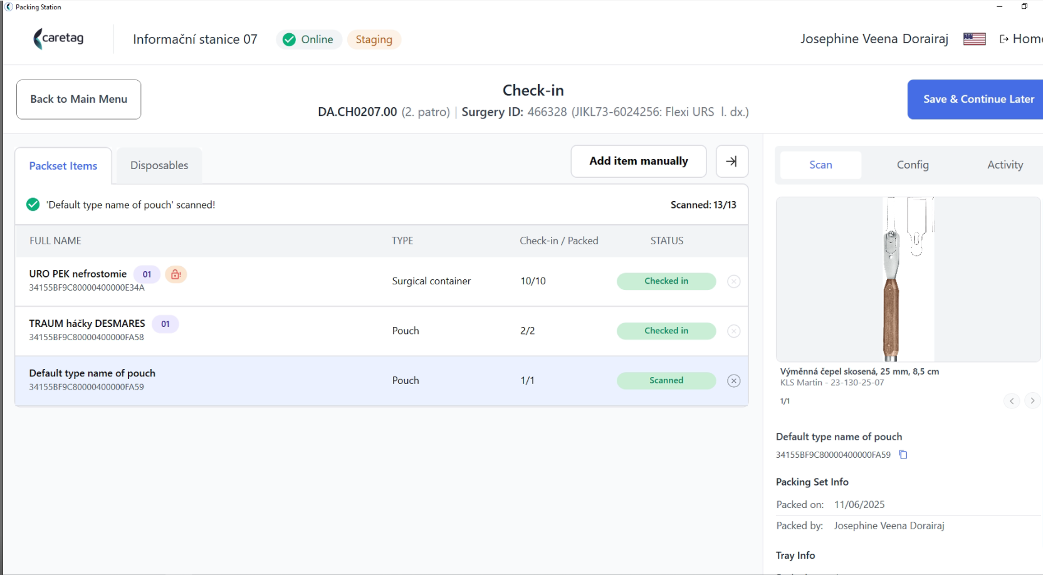Open the Activity tab
The height and width of the screenshot is (575, 1043).
click(x=1005, y=165)
